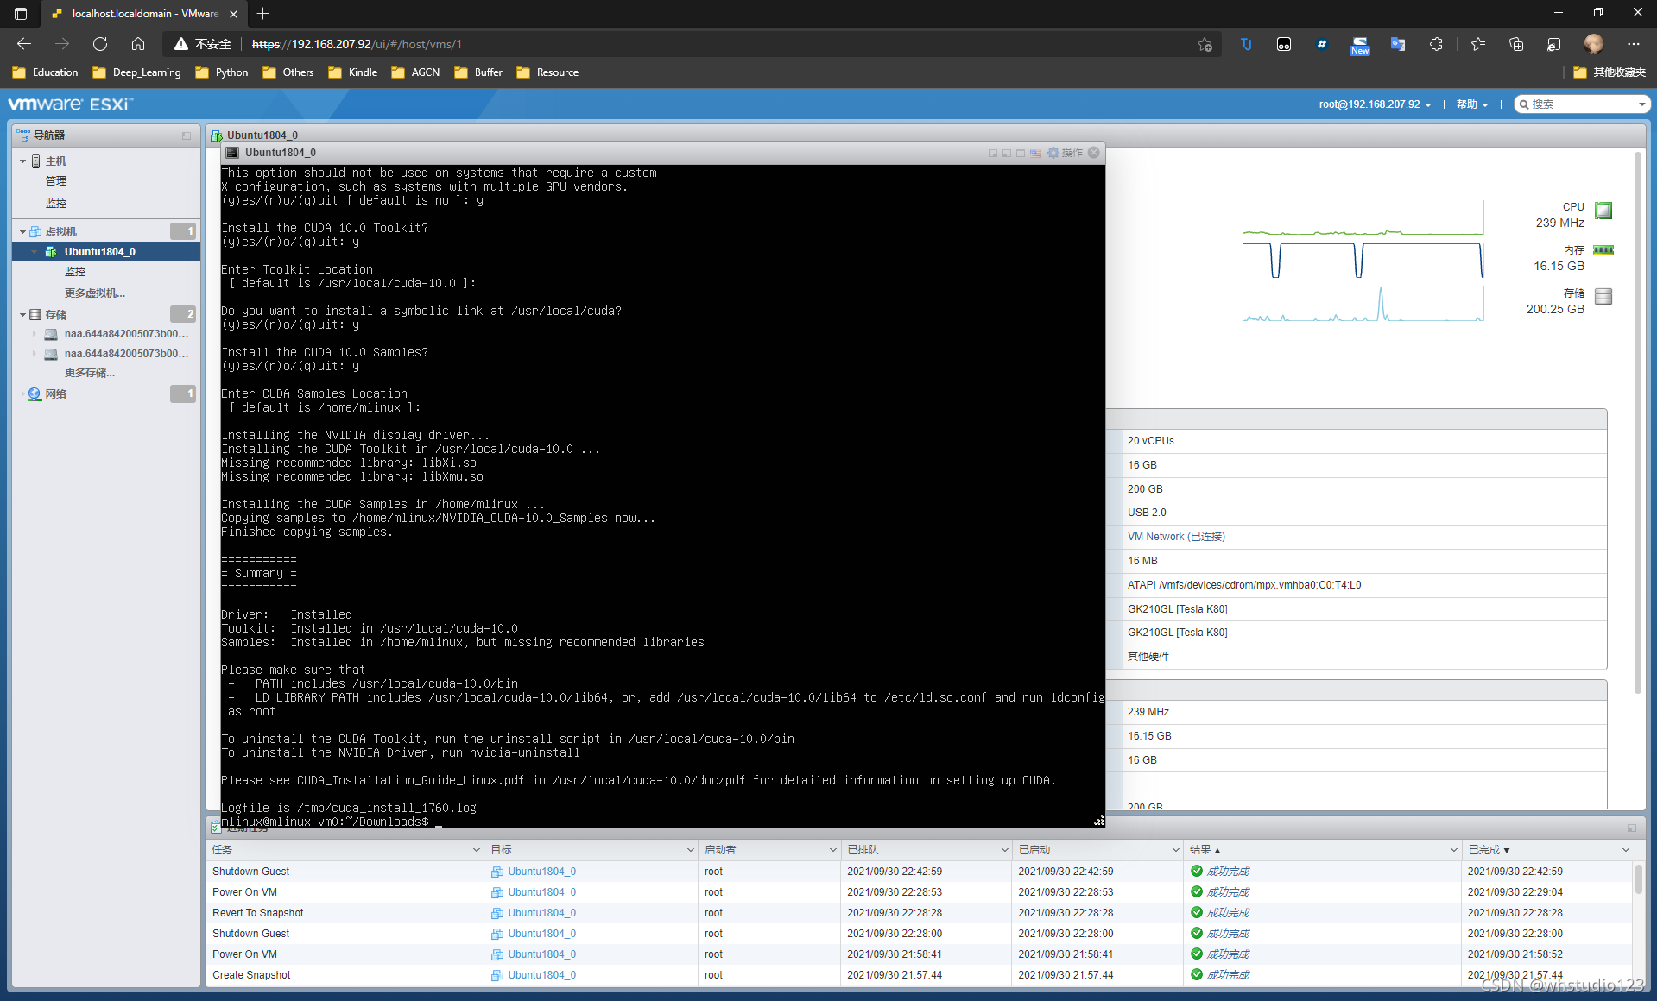Expand the search box dropdown arrow
This screenshot has width=1657, height=1001.
[x=1641, y=104]
